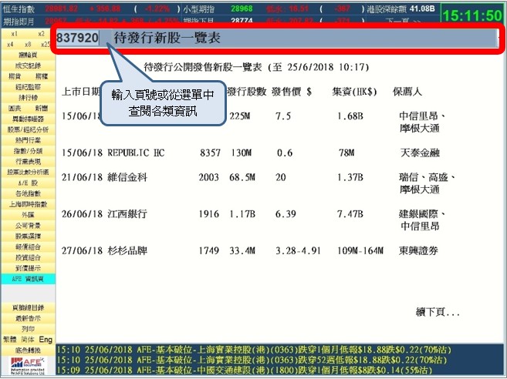Click the 15:11:50 clock display

pyautogui.click(x=472, y=15)
